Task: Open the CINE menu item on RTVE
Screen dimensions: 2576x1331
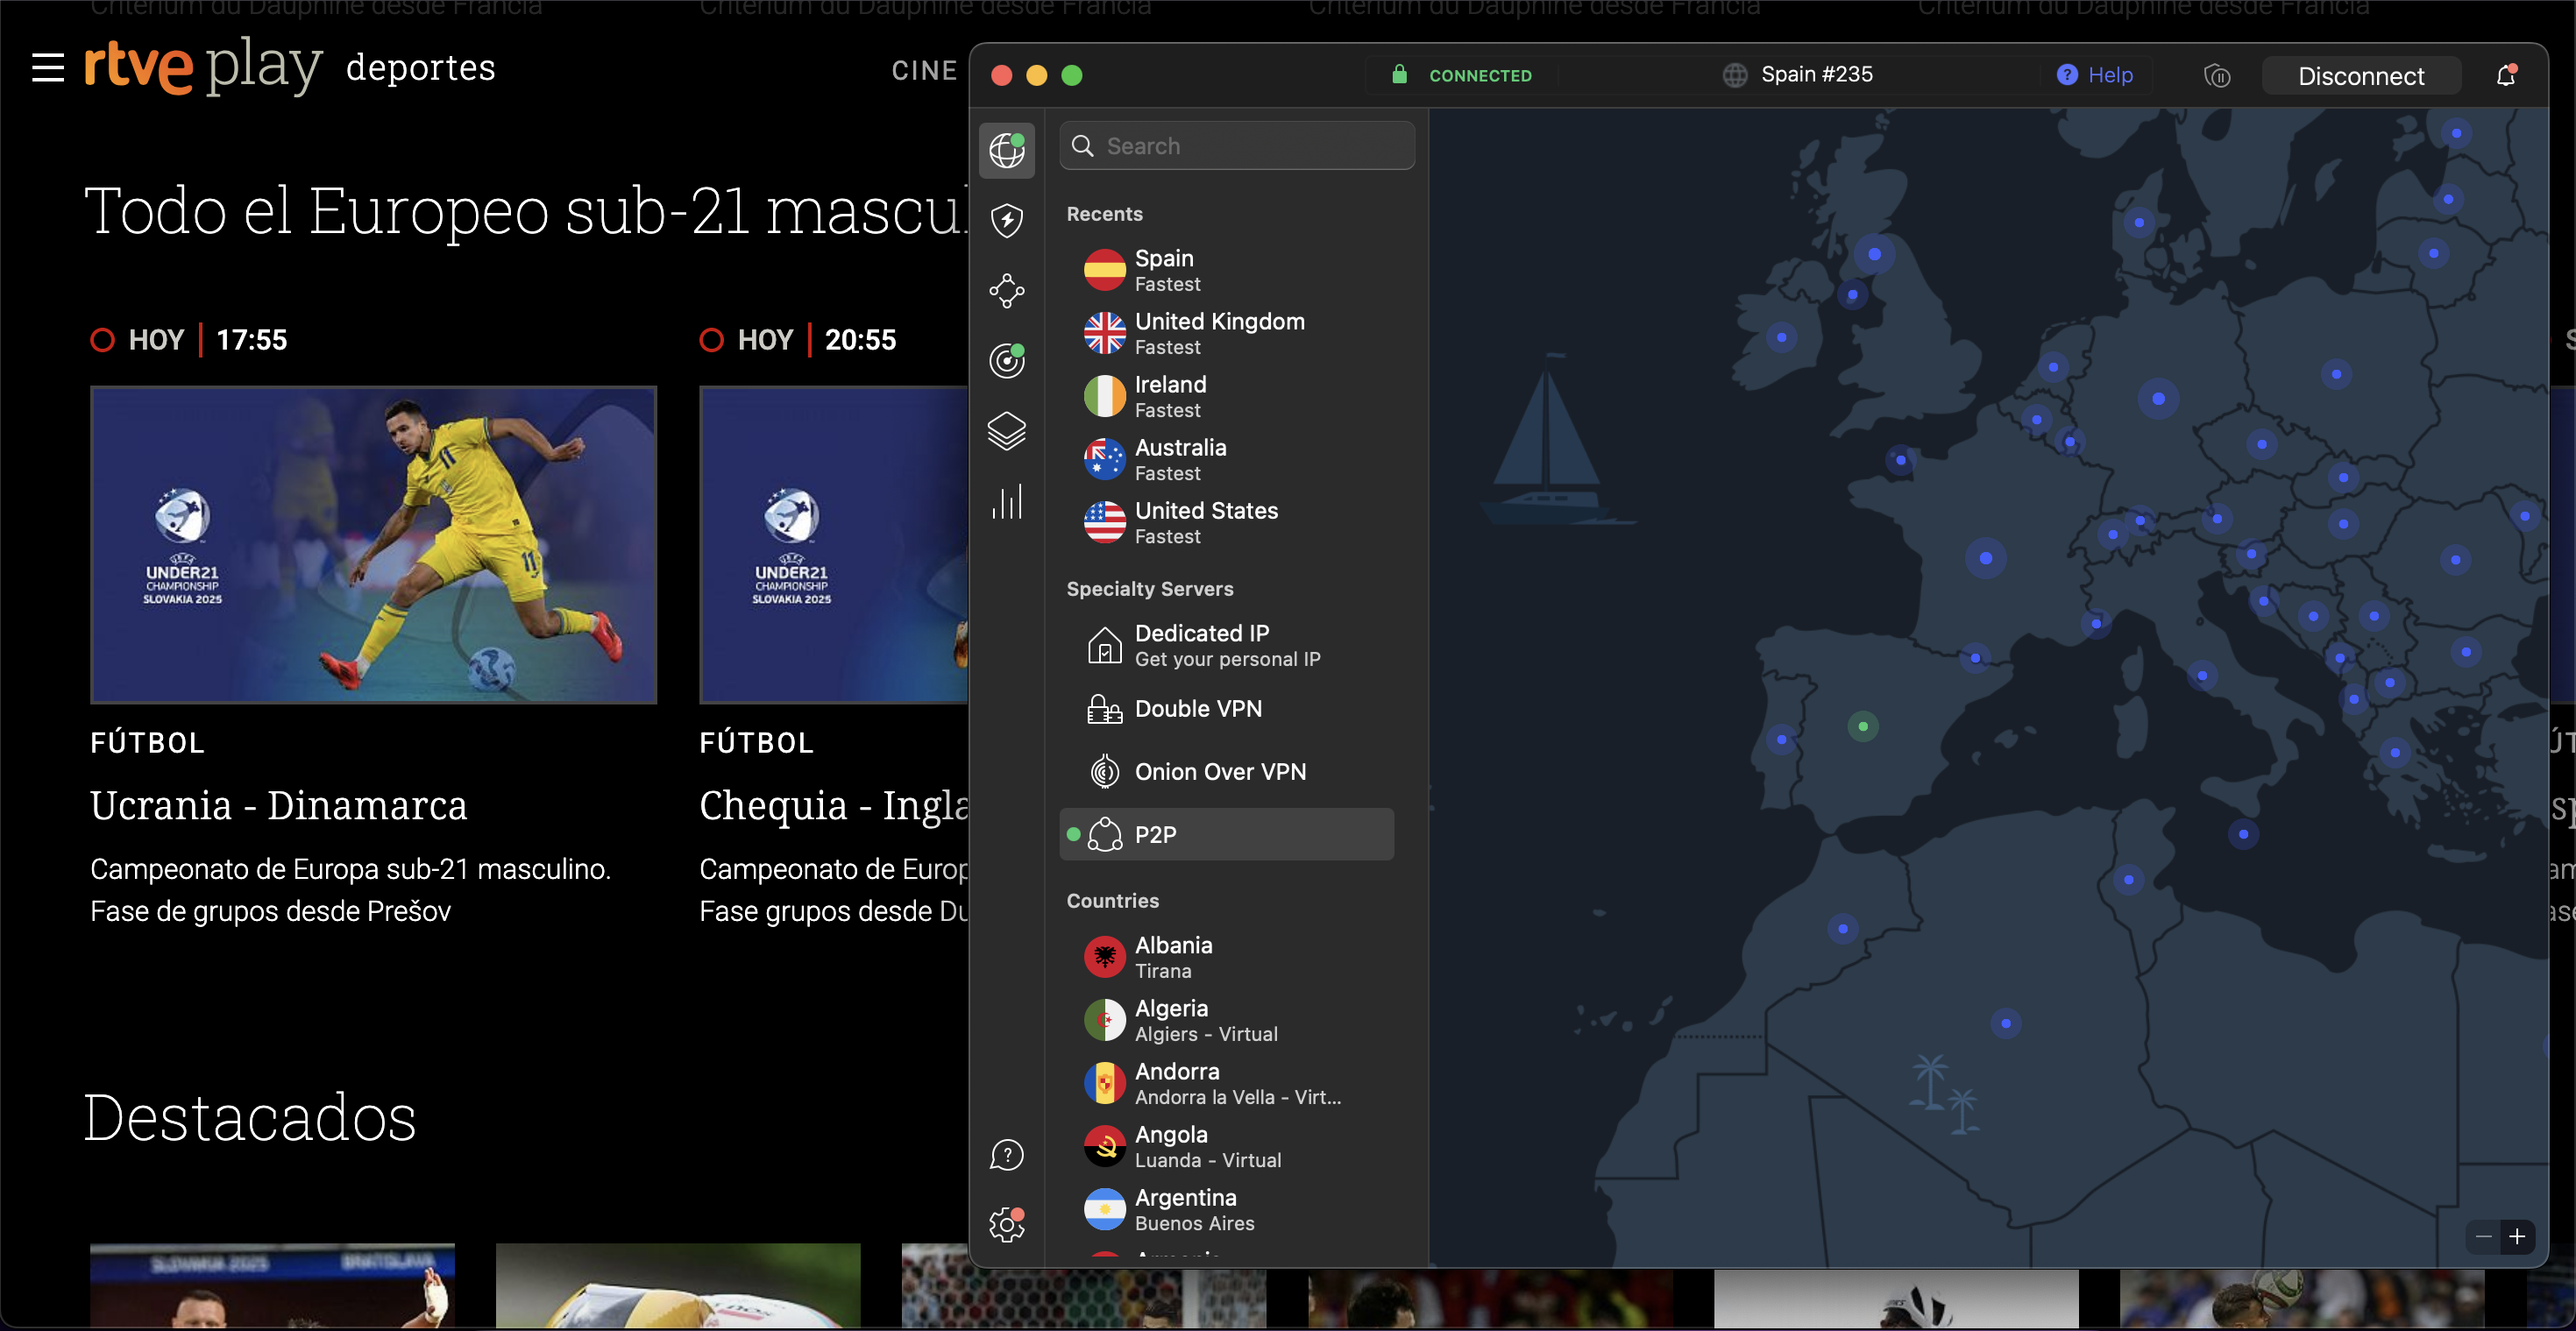Action: point(924,71)
